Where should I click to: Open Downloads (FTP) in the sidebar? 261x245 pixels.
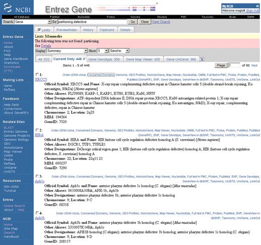pyautogui.click(x=12, y=69)
